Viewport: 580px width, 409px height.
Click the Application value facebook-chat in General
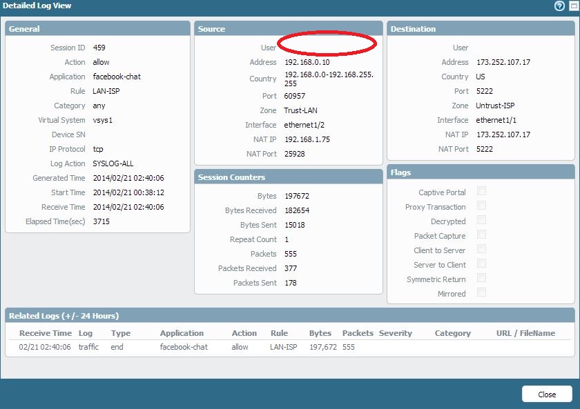point(117,77)
